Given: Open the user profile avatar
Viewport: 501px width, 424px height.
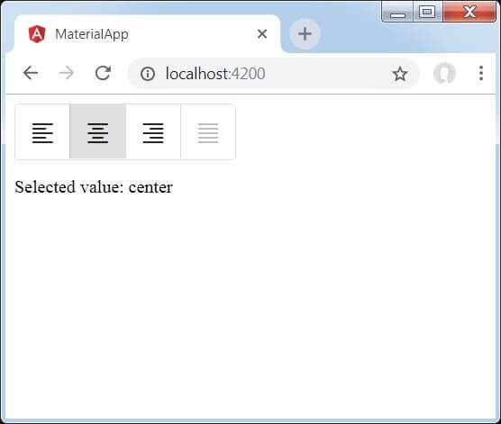Looking at the screenshot, I should click(x=444, y=74).
